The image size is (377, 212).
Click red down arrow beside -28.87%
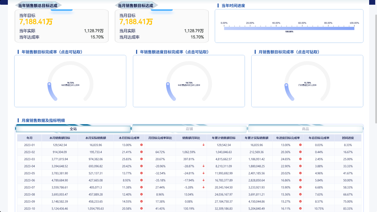click(204, 166)
